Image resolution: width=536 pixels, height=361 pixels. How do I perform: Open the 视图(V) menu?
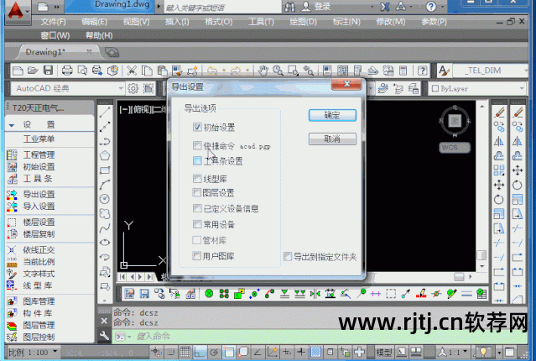136,22
